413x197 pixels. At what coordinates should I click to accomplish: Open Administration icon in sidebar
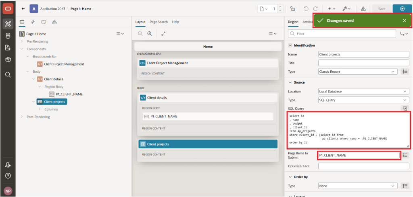[x=8, y=165]
